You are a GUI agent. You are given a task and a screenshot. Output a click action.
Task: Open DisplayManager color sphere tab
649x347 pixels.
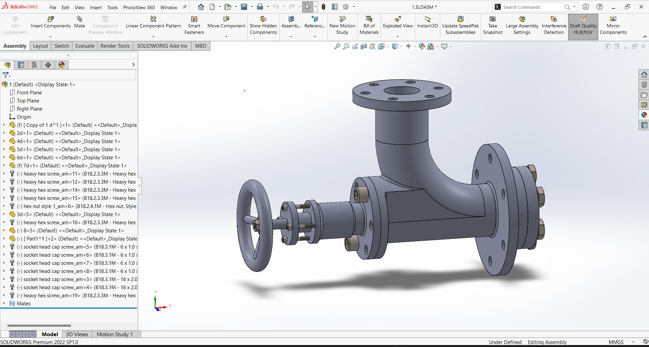point(62,65)
